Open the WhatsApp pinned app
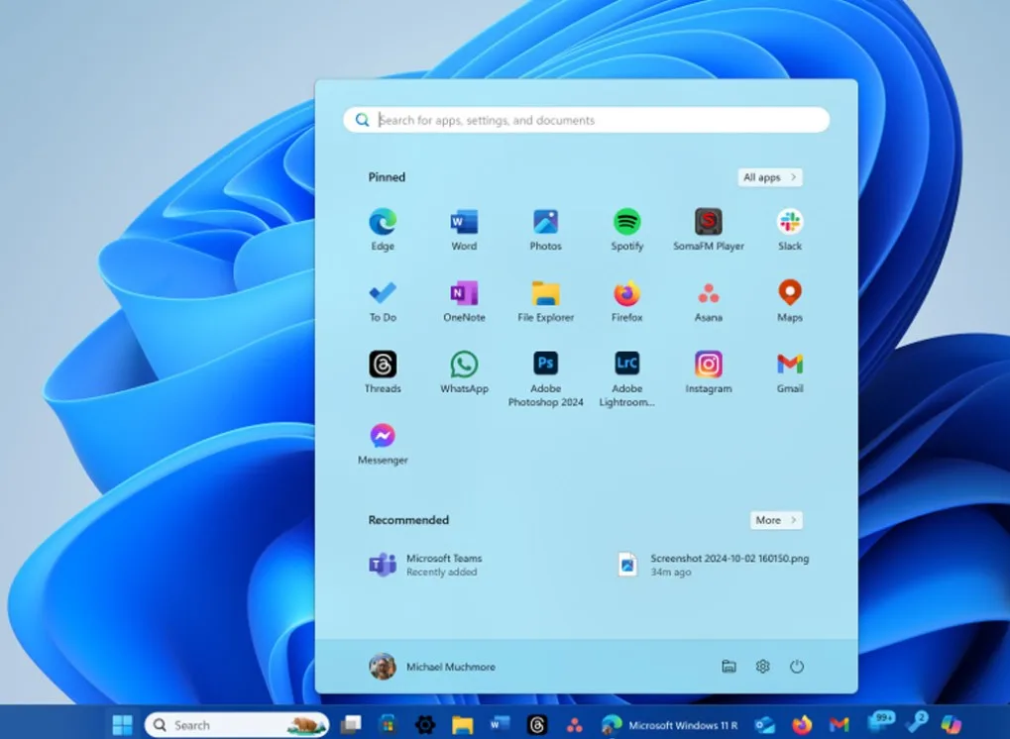 point(464,365)
